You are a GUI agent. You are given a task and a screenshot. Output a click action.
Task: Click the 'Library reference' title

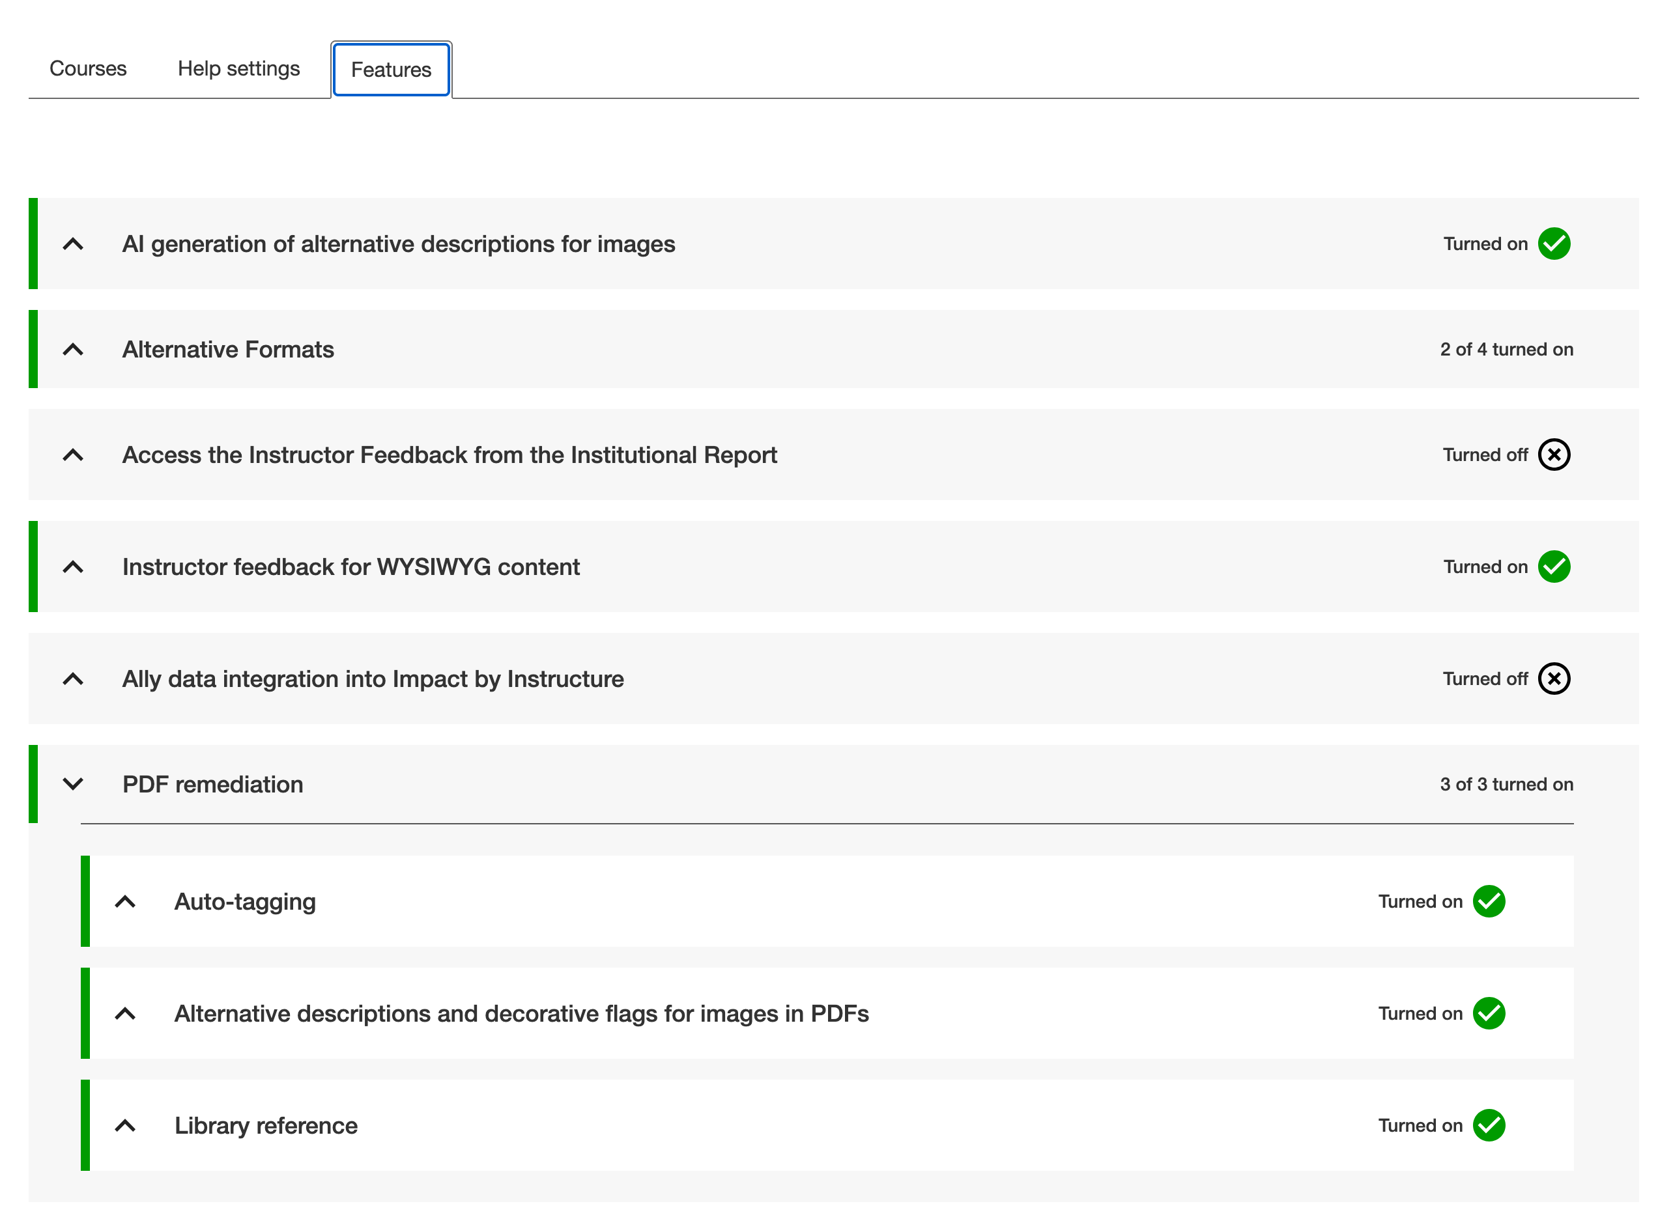point(266,1126)
